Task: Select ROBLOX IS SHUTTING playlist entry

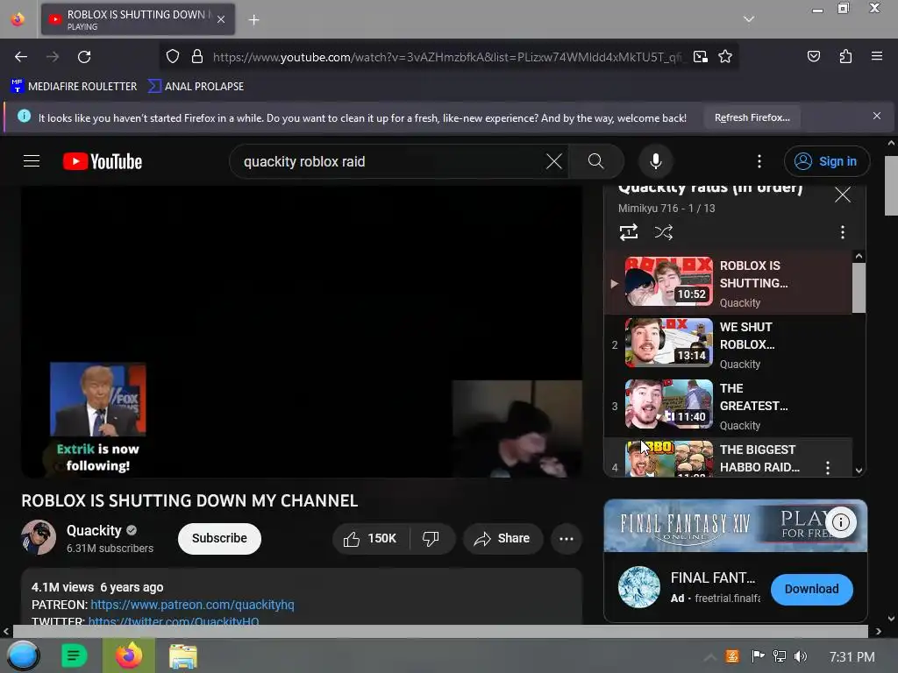Action: tap(729, 283)
